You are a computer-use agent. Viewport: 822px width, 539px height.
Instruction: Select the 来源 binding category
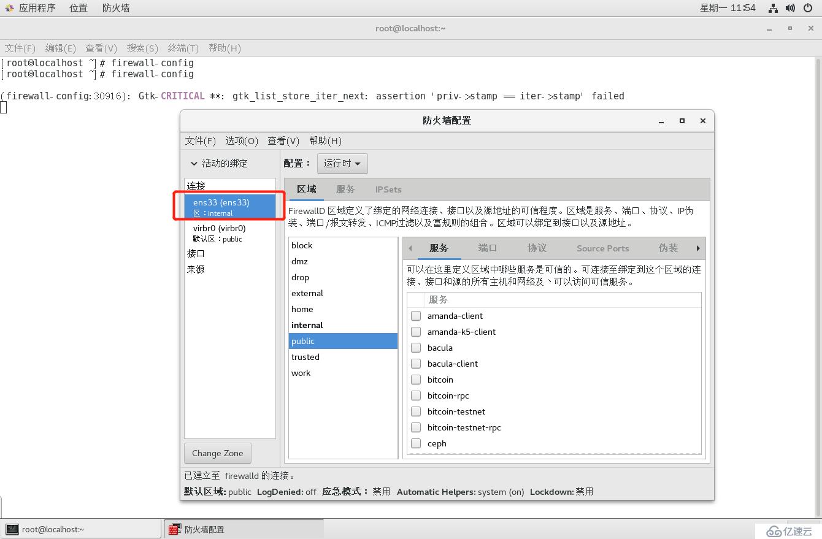point(230,269)
